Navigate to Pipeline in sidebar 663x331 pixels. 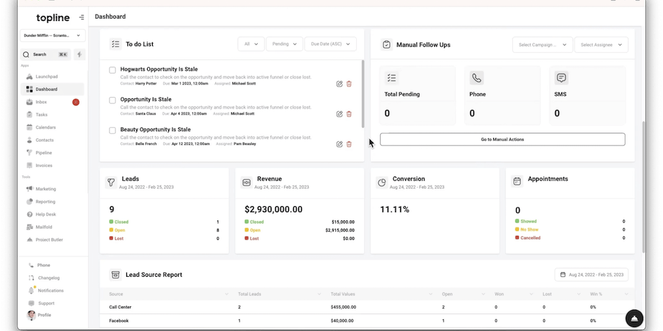43,153
